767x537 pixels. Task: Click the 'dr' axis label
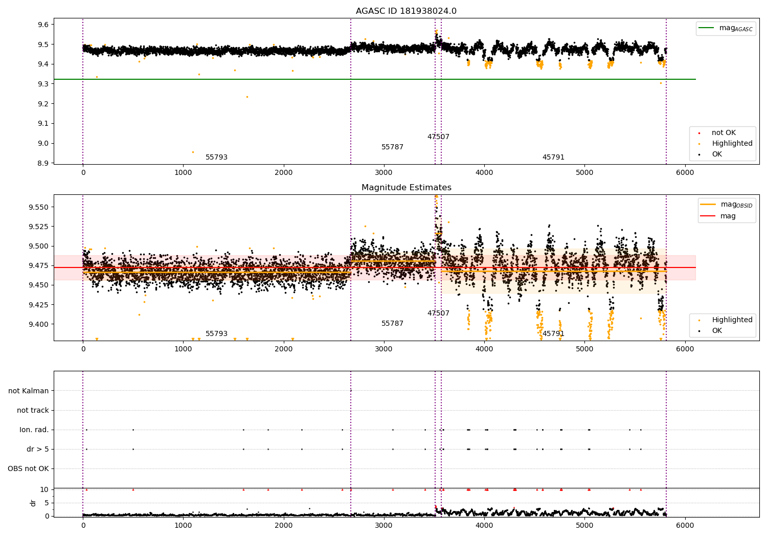click(x=33, y=503)
